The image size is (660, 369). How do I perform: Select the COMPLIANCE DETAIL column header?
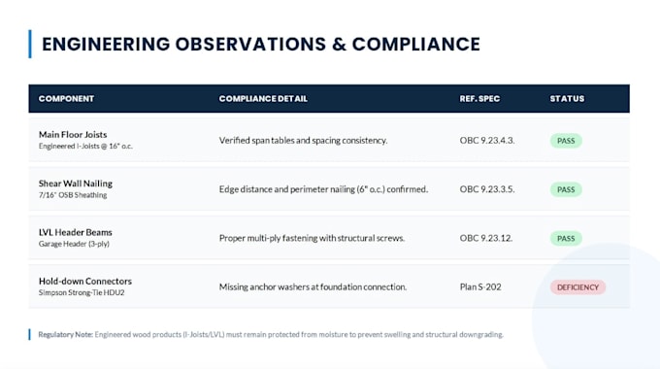point(263,99)
